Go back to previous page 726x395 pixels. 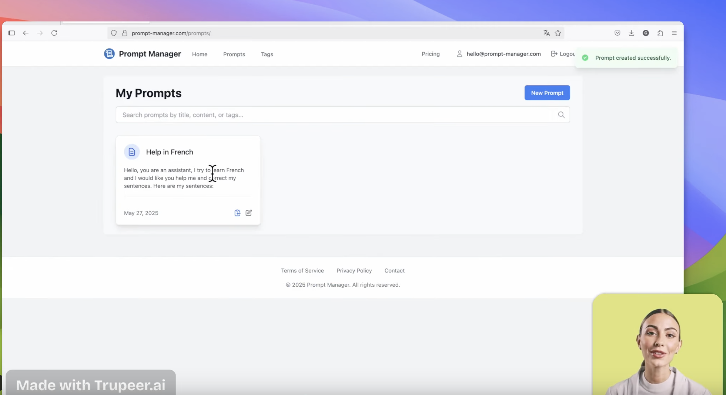26,33
